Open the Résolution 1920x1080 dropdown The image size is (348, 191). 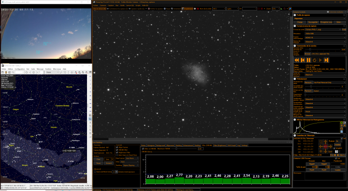(x=325, y=34)
